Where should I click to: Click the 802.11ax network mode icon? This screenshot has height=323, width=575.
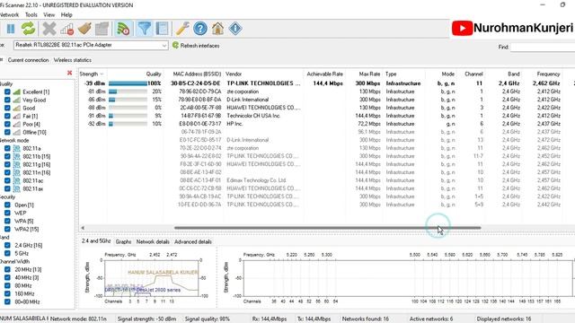17,188
